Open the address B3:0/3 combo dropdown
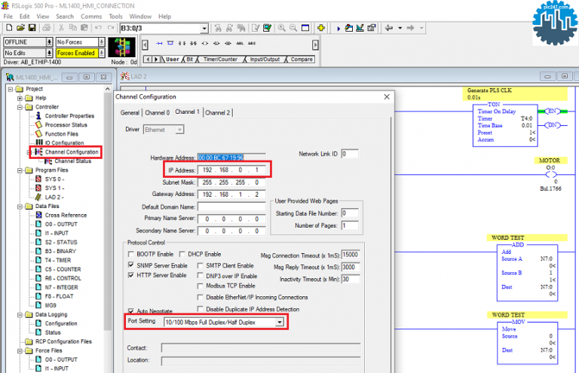 204,28
